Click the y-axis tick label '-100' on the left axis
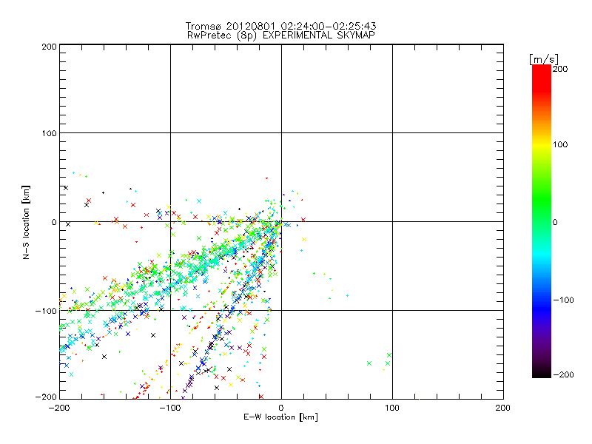The height and width of the screenshot is (444, 592). [x=46, y=311]
